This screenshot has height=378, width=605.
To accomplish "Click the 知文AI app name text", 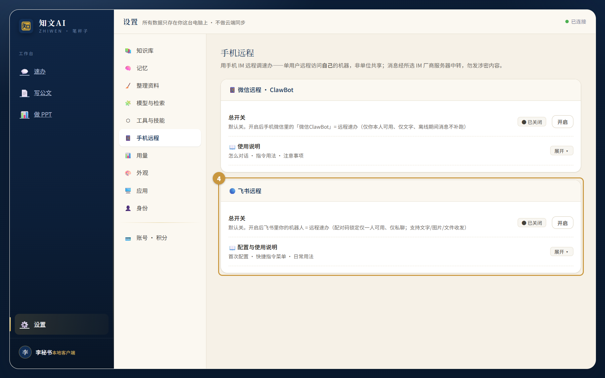I will (52, 23).
